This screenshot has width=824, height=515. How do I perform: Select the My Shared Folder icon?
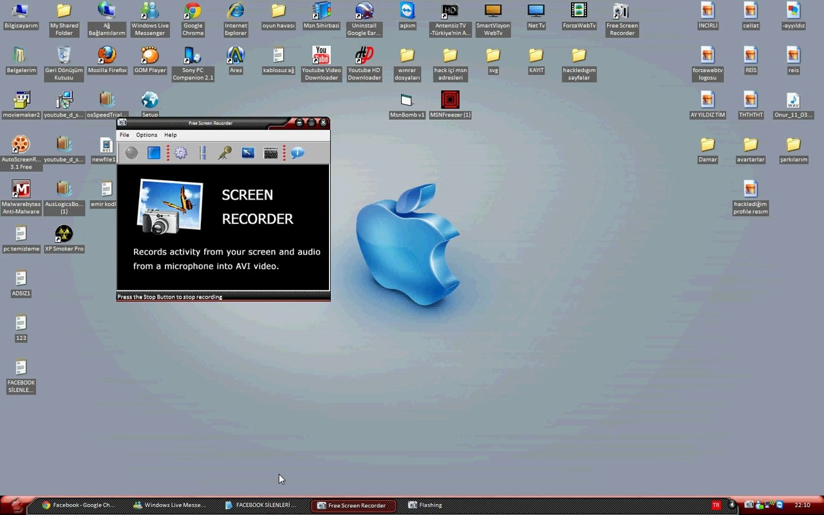(x=64, y=19)
